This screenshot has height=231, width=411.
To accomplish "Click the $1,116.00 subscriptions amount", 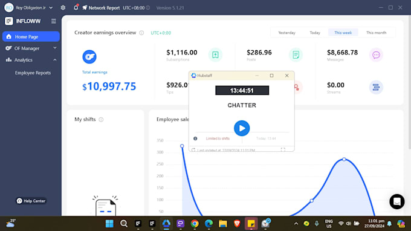I will 182,53.
